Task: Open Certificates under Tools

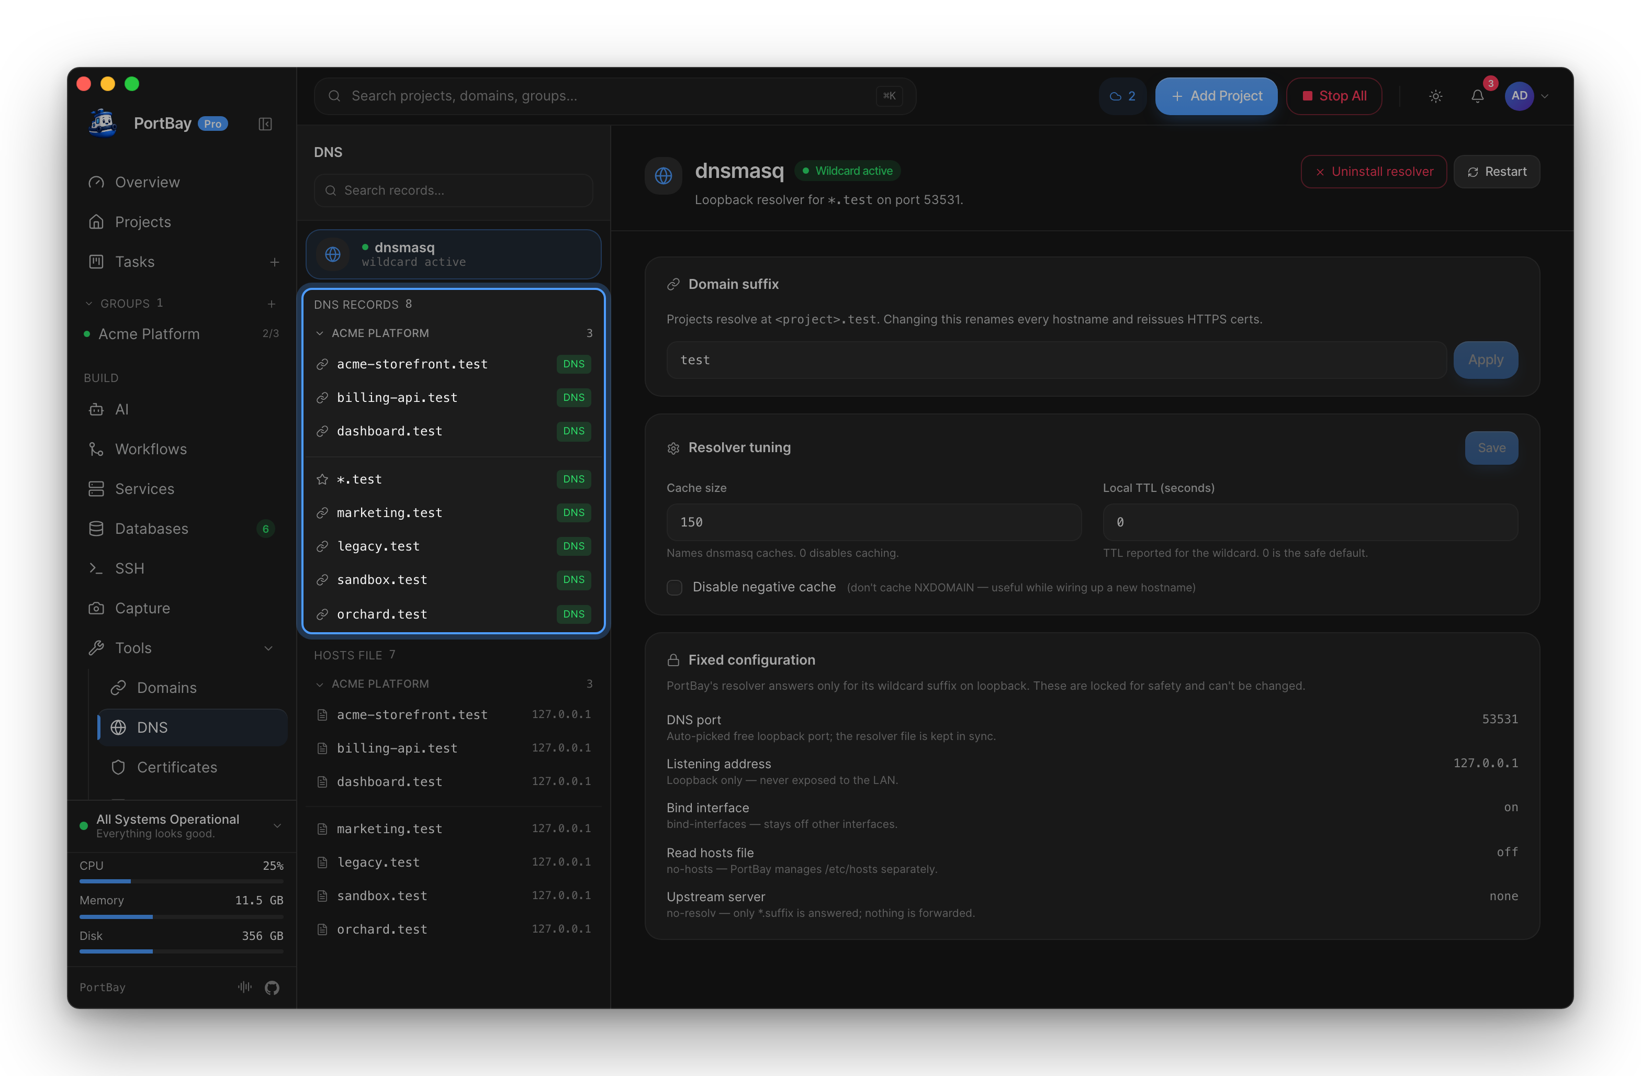Action: [x=193, y=768]
